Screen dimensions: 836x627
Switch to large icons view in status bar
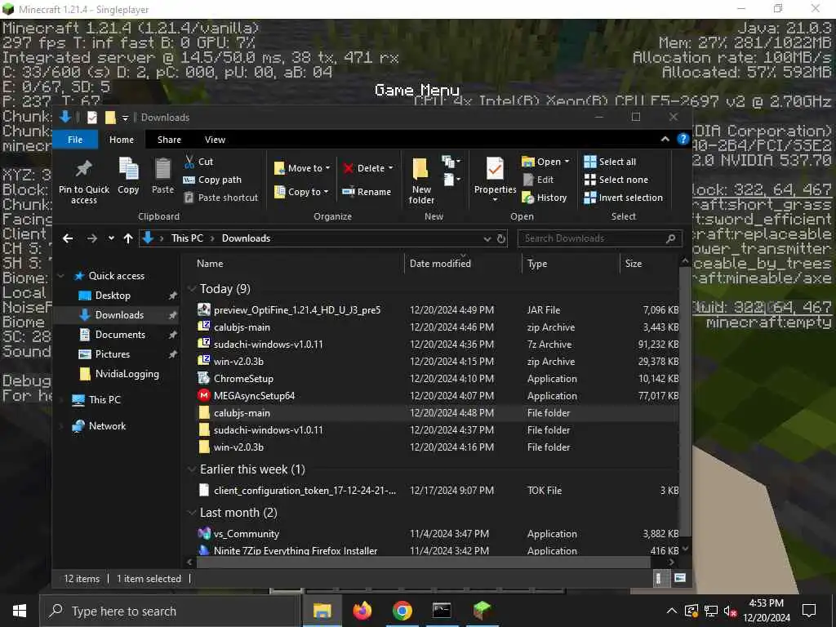coord(680,578)
